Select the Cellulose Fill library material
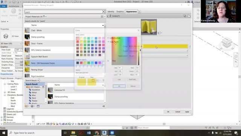Viewport: 241px width, 136px height. (76, 90)
